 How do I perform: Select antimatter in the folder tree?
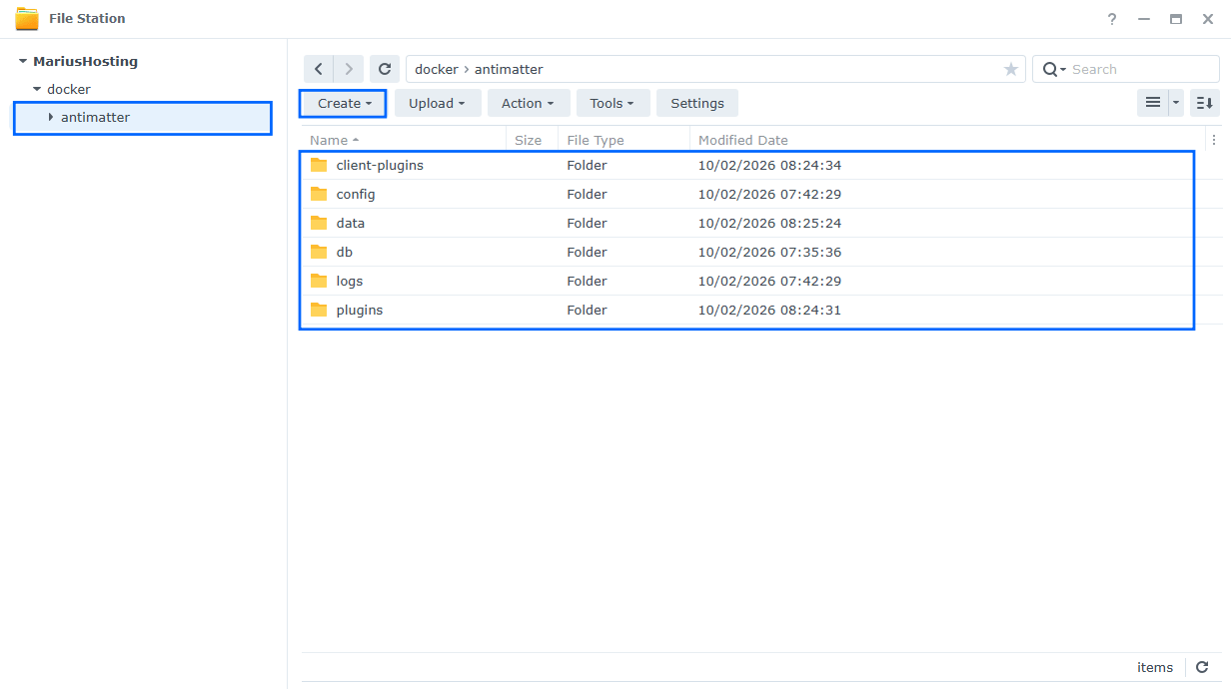(95, 117)
